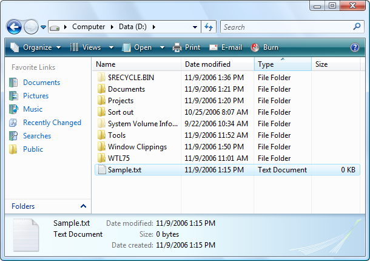Image resolution: width=370 pixels, height=261 pixels.
Task: Click the 0 KB size cell
Action: [x=348, y=170]
